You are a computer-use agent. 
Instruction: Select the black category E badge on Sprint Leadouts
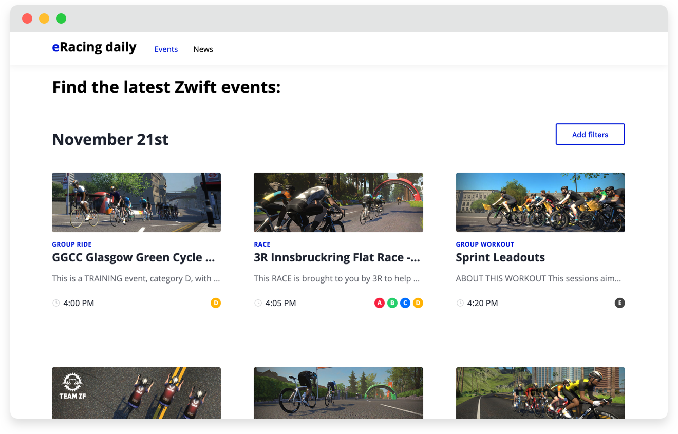click(620, 303)
